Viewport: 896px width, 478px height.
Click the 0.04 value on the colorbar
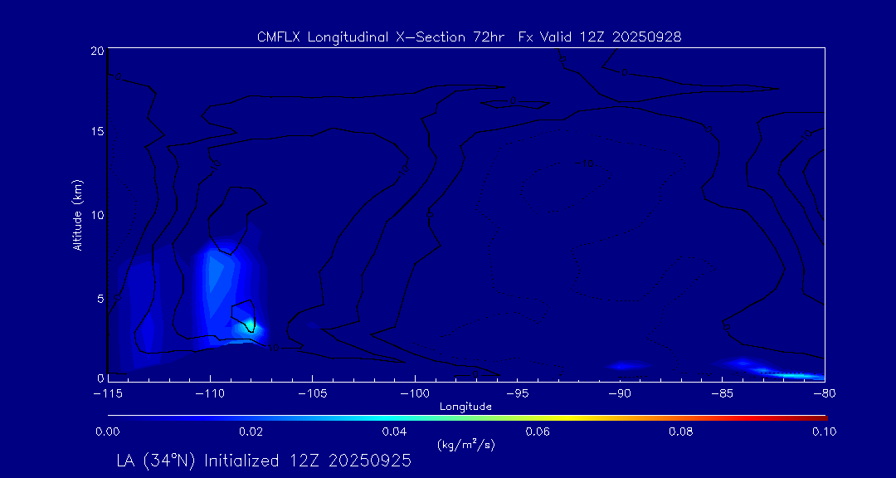pos(395,416)
